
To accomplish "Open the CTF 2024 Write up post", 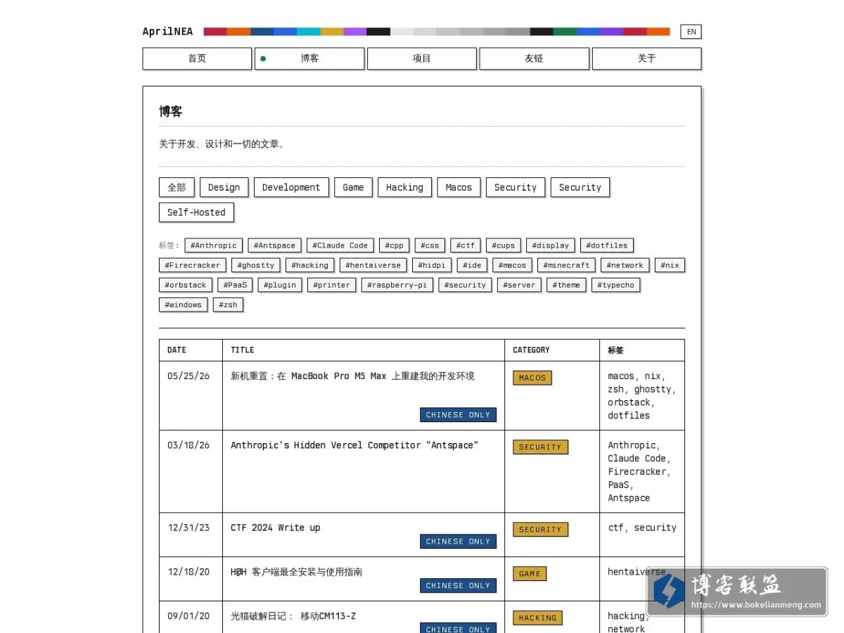I will point(275,527).
